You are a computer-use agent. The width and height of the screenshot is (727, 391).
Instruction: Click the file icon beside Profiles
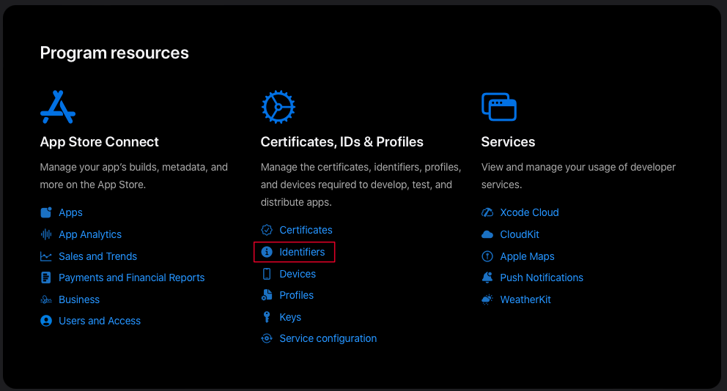267,295
